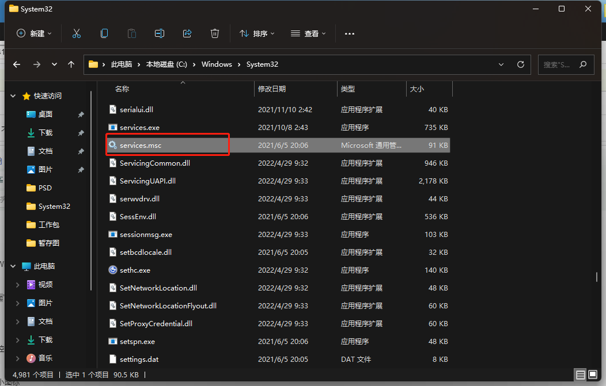Expand the 视频 folder in navigation pane
The image size is (606, 386).
17,285
